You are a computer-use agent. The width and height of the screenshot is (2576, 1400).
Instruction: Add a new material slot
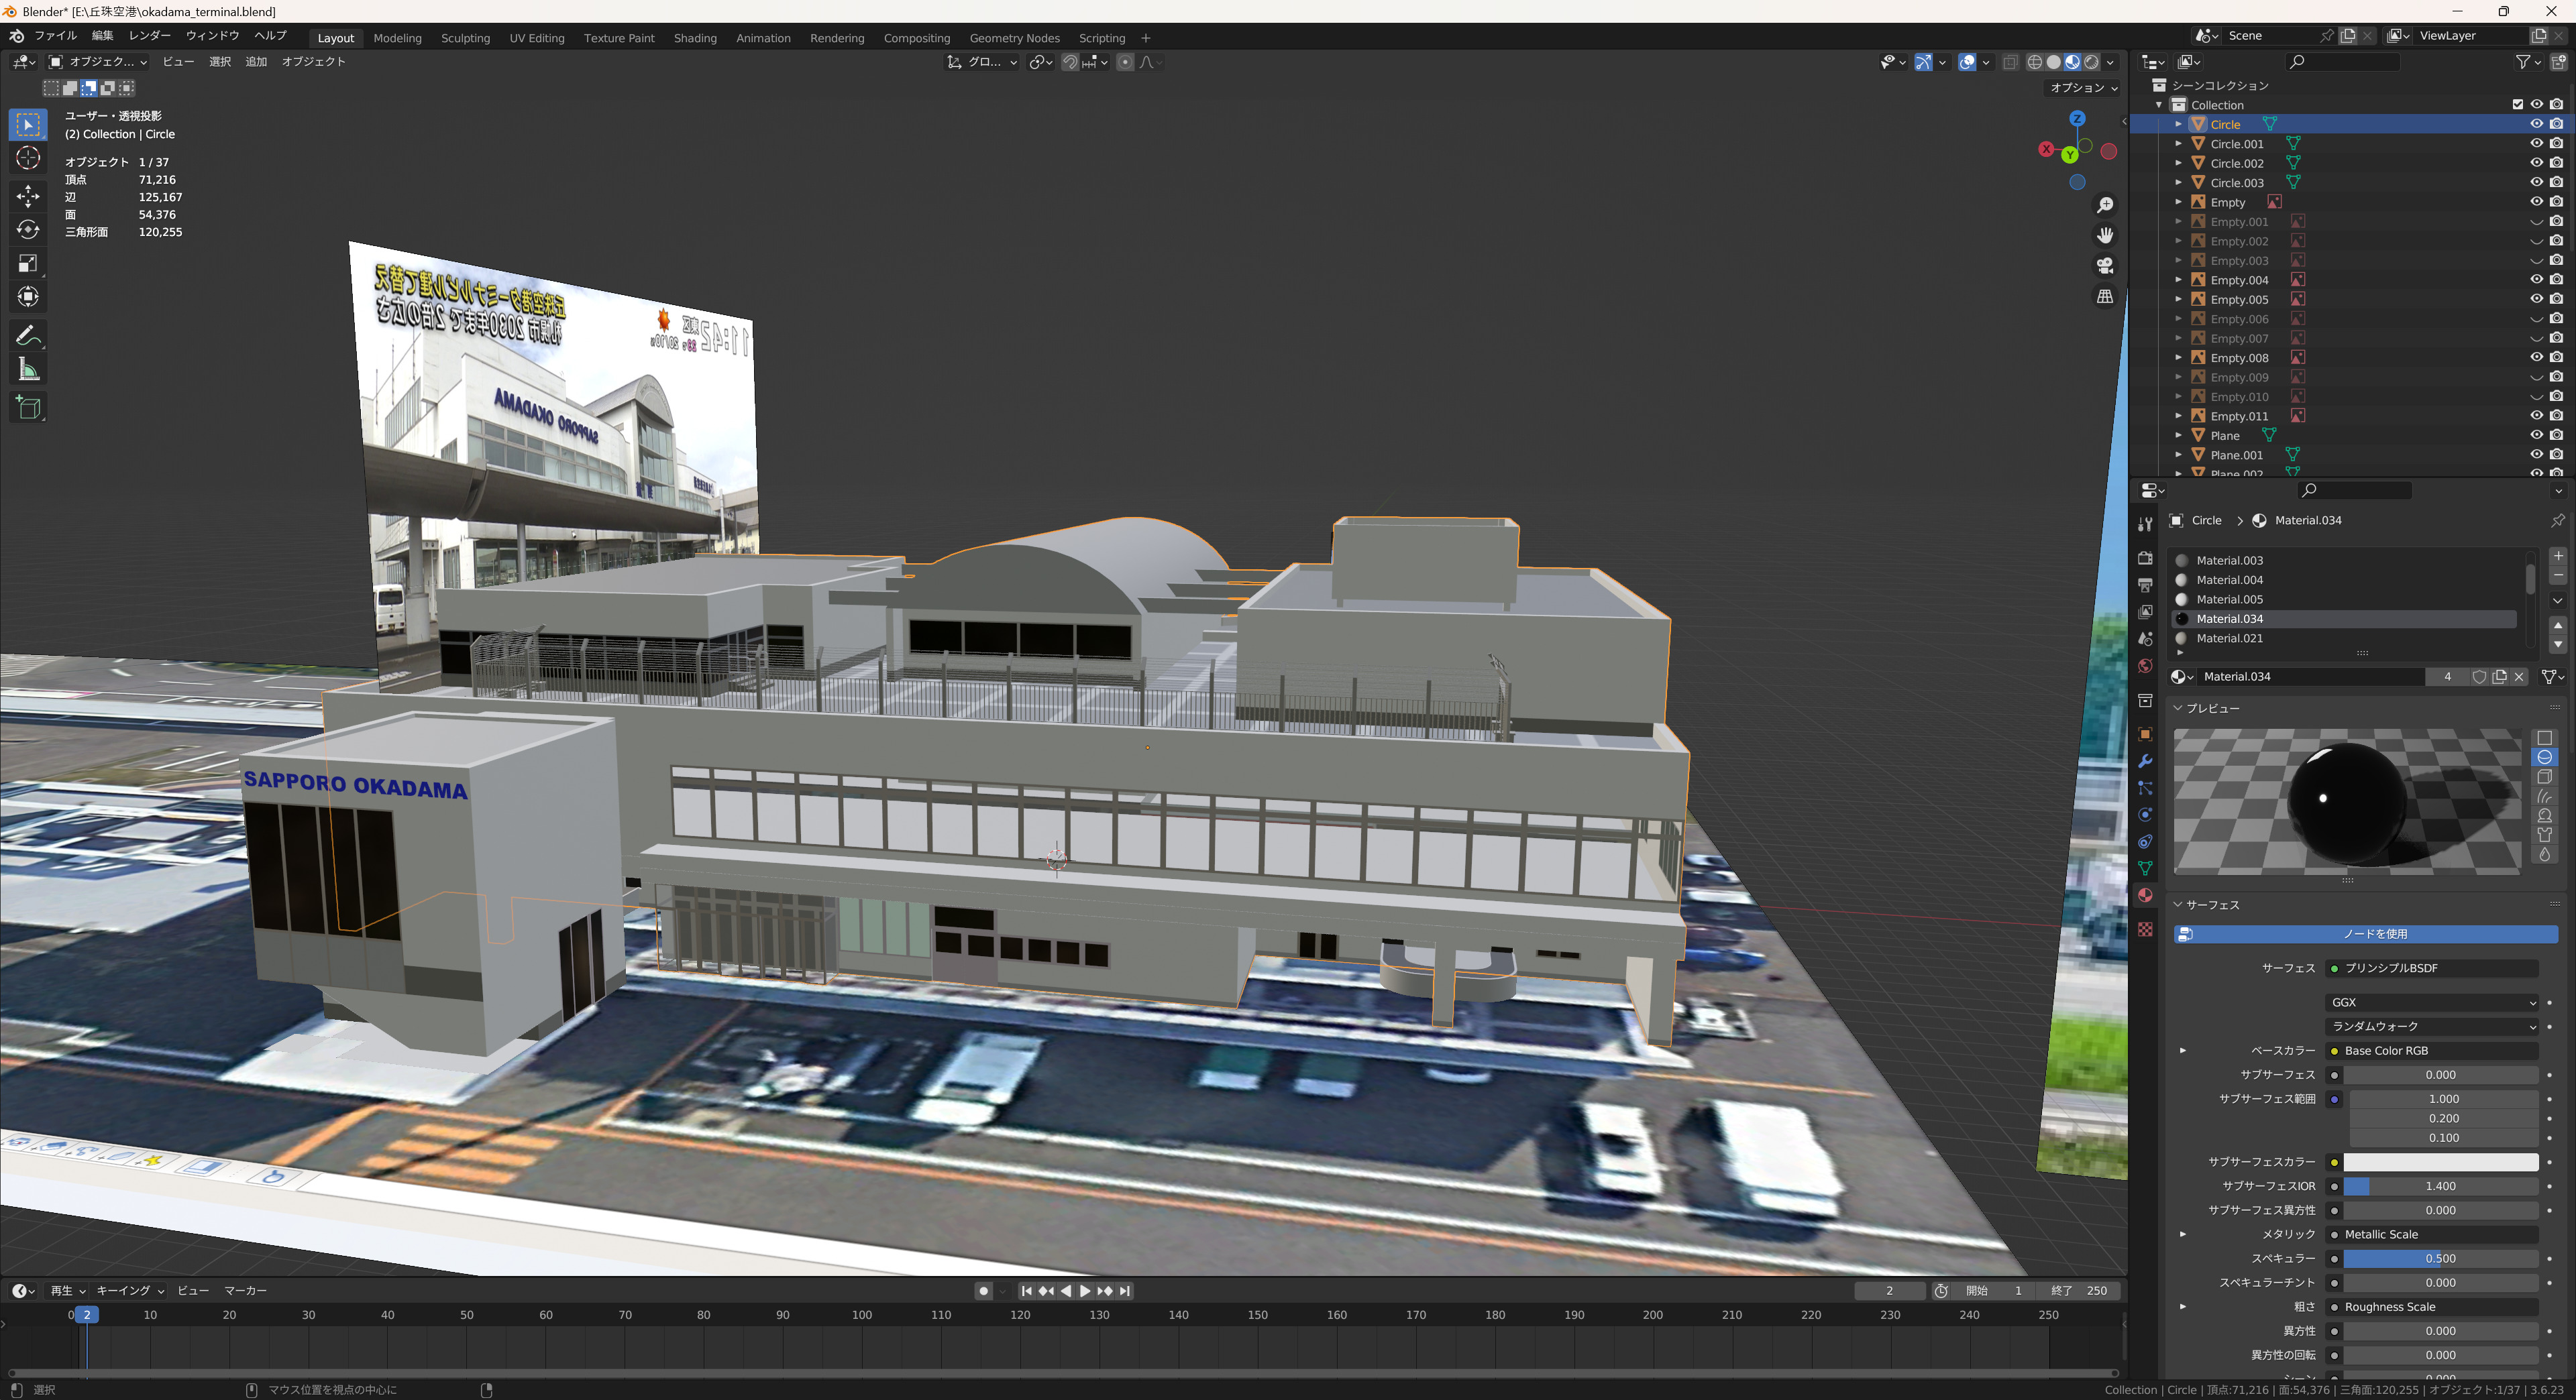2558,557
